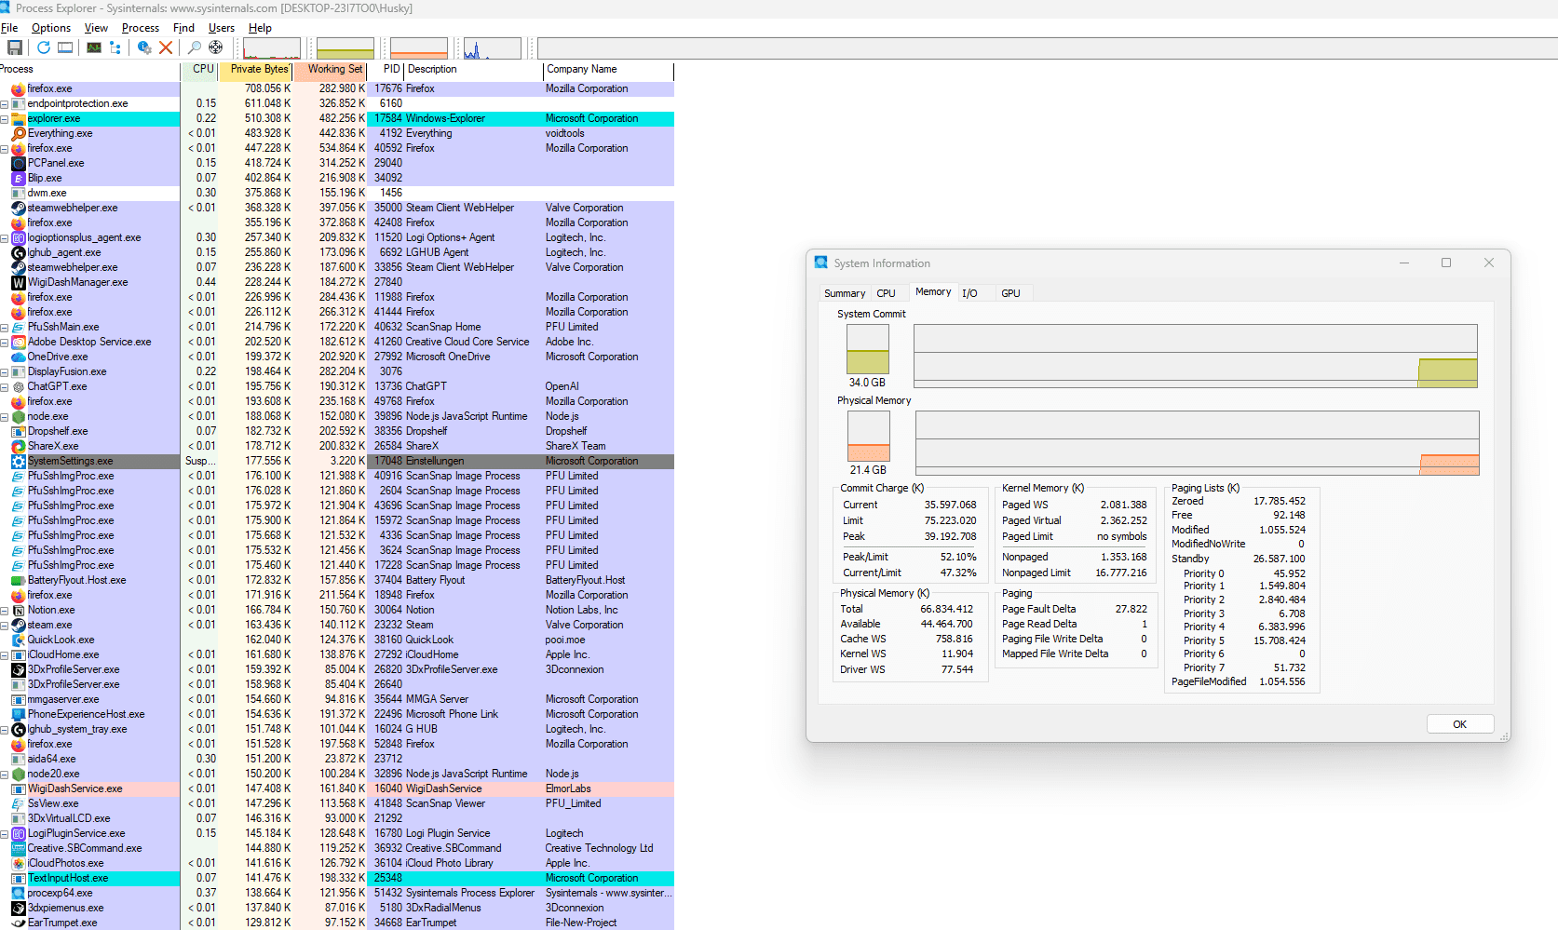Click the red X Kill Process icon
Viewport: 1558px width, 930px height.
(166, 47)
